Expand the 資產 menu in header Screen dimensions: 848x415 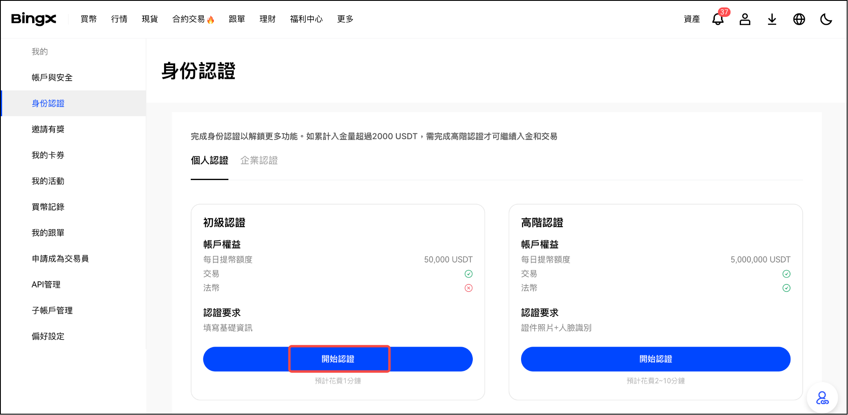(692, 19)
